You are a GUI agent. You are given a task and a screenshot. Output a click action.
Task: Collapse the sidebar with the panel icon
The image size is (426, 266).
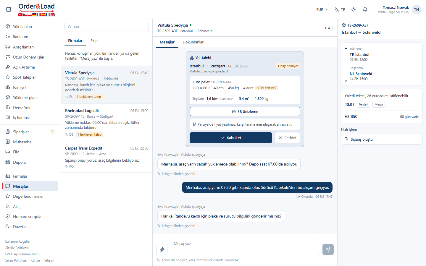[x=9, y=9]
